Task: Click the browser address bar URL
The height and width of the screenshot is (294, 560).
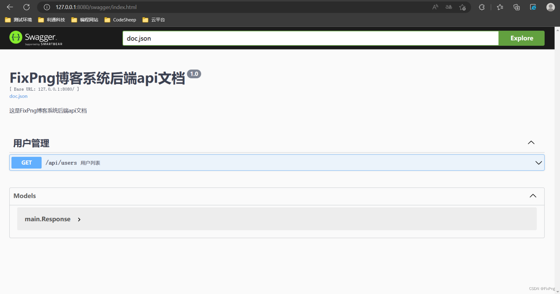Action: (96, 7)
